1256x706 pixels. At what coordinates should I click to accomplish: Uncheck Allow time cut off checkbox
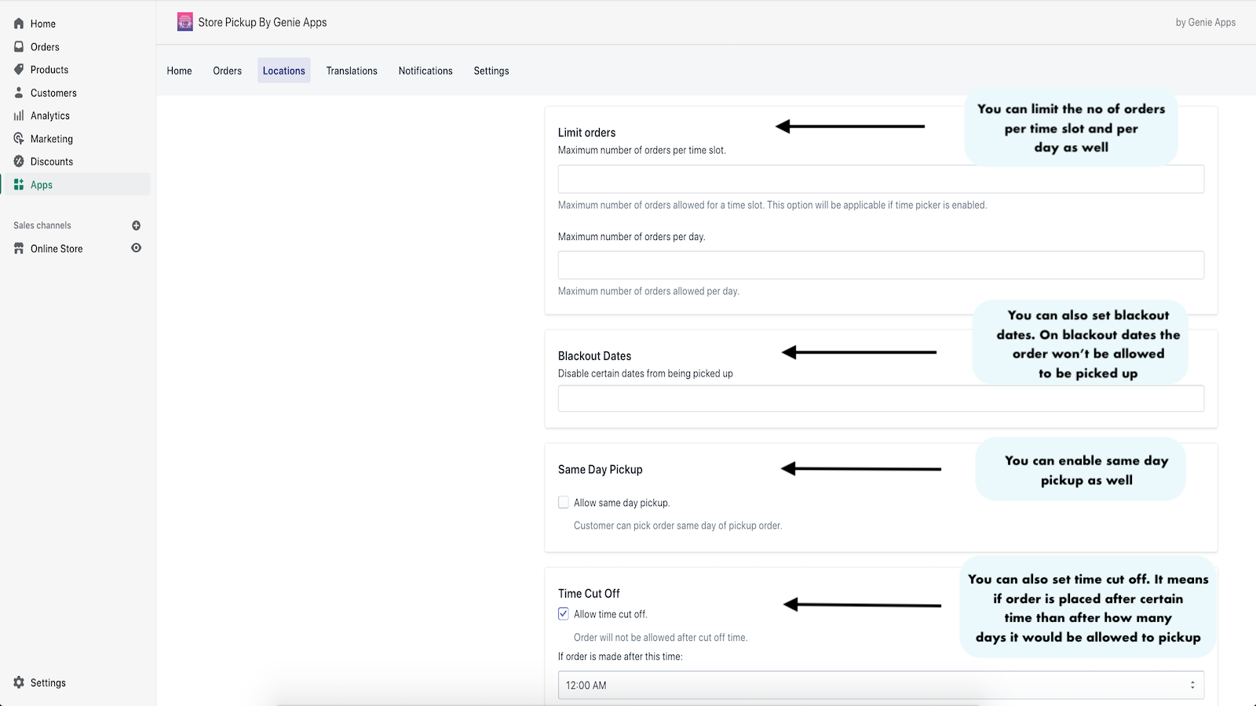coord(564,613)
